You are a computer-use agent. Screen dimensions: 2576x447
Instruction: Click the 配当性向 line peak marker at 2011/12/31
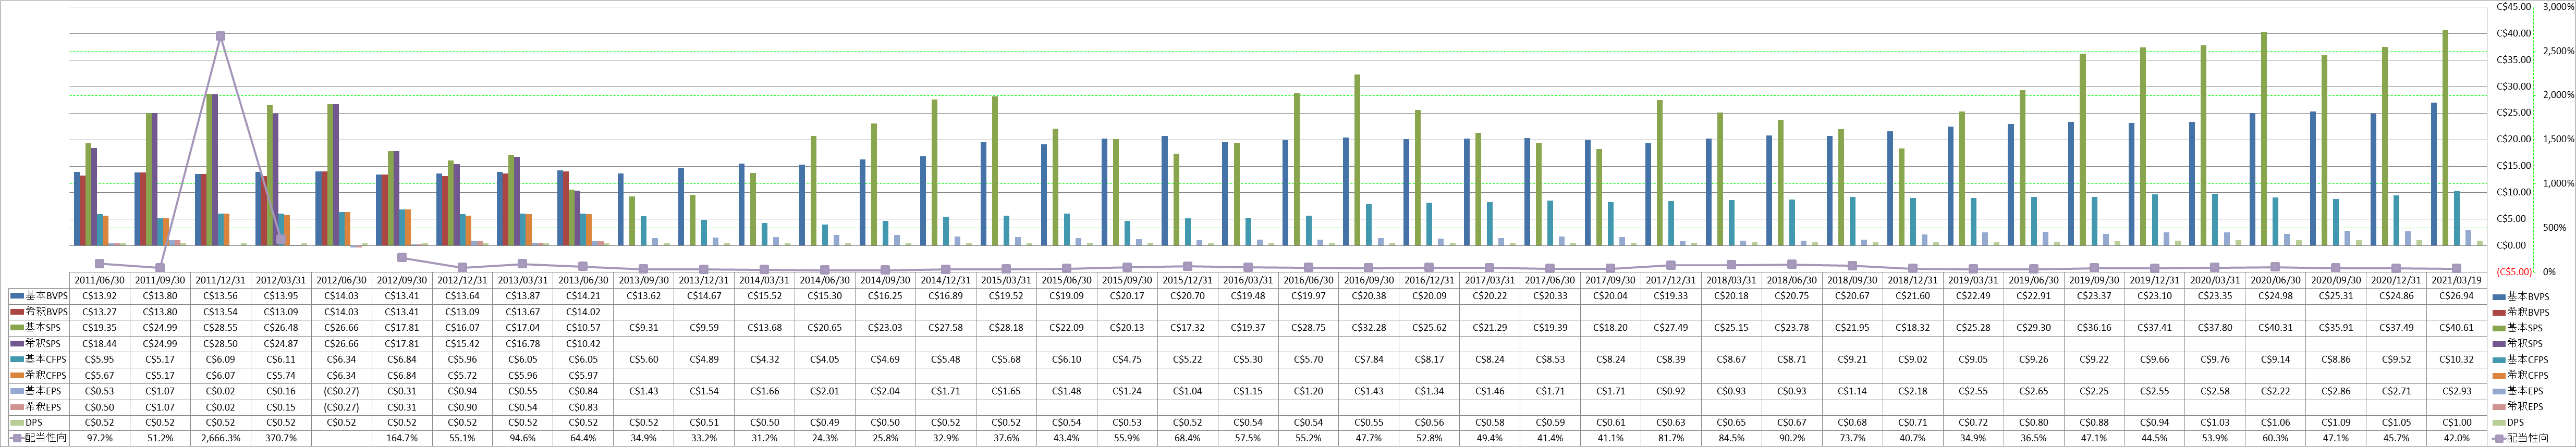[220, 36]
